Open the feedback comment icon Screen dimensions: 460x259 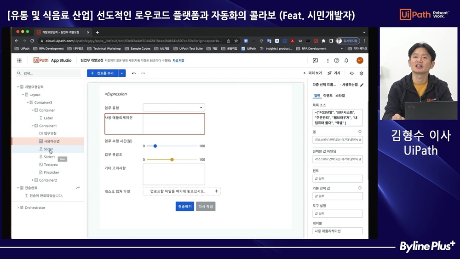[x=316, y=60]
